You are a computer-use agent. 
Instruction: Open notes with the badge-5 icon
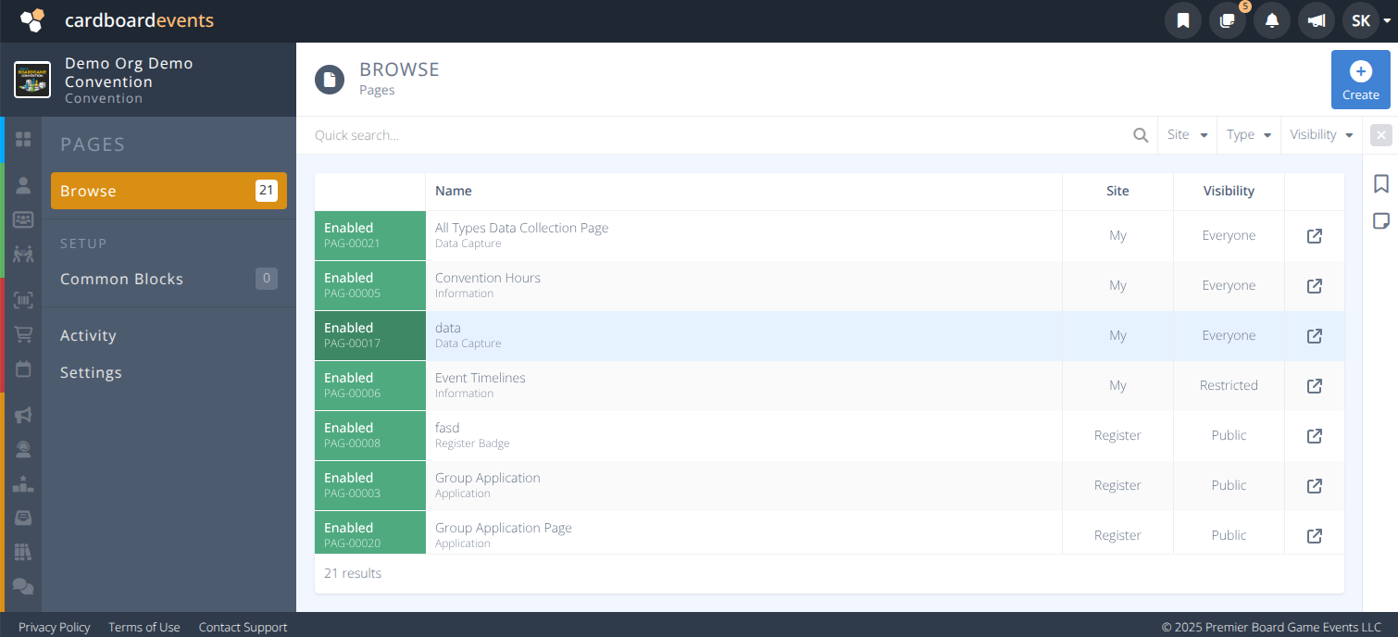pos(1227,19)
